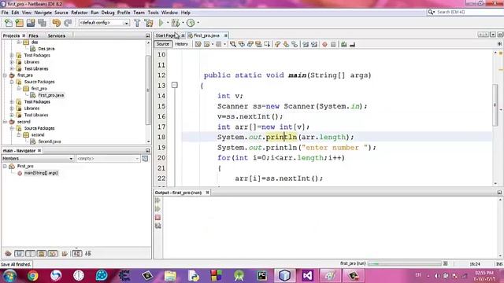Click the Last Edit icon in editor toolbar
This screenshot has width=504, height=283.
coord(198,44)
